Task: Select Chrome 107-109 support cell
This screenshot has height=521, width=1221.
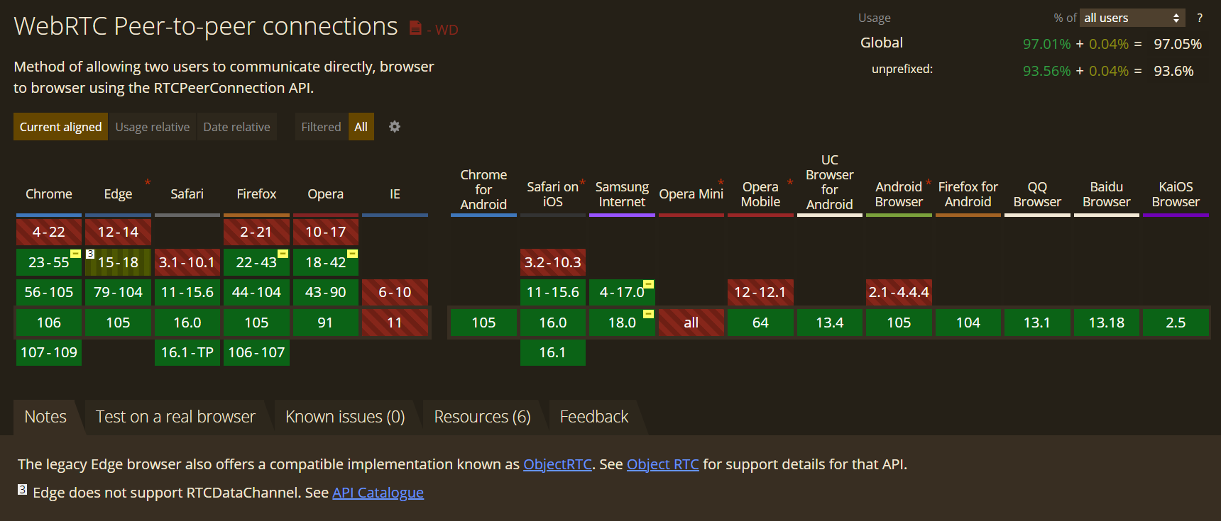Action: tap(49, 352)
